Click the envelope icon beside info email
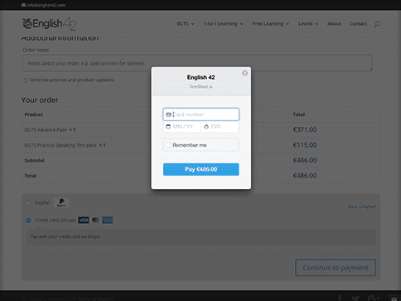 point(23,5)
